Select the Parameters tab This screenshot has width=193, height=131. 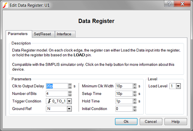[18, 34]
